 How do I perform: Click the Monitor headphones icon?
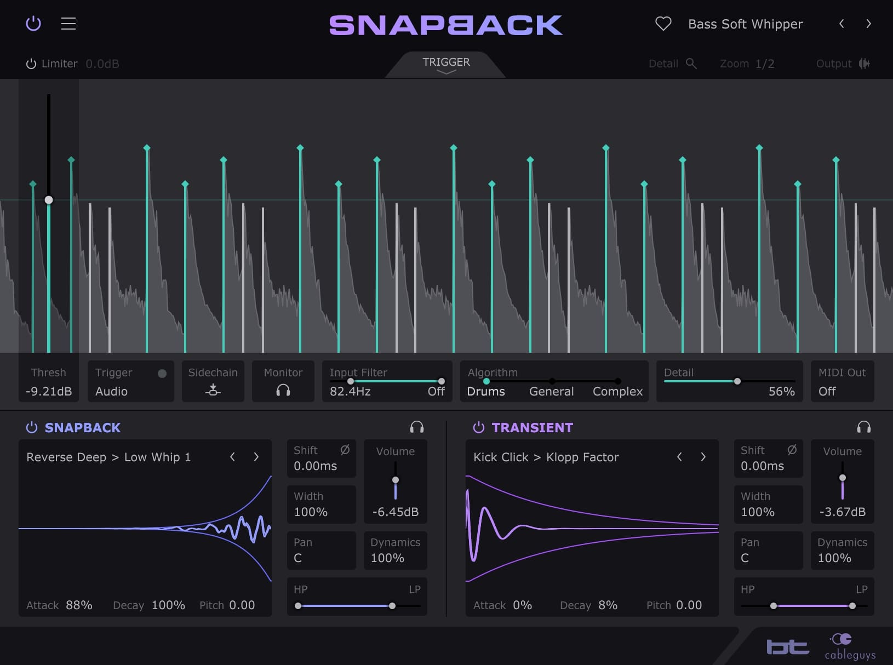tap(283, 390)
